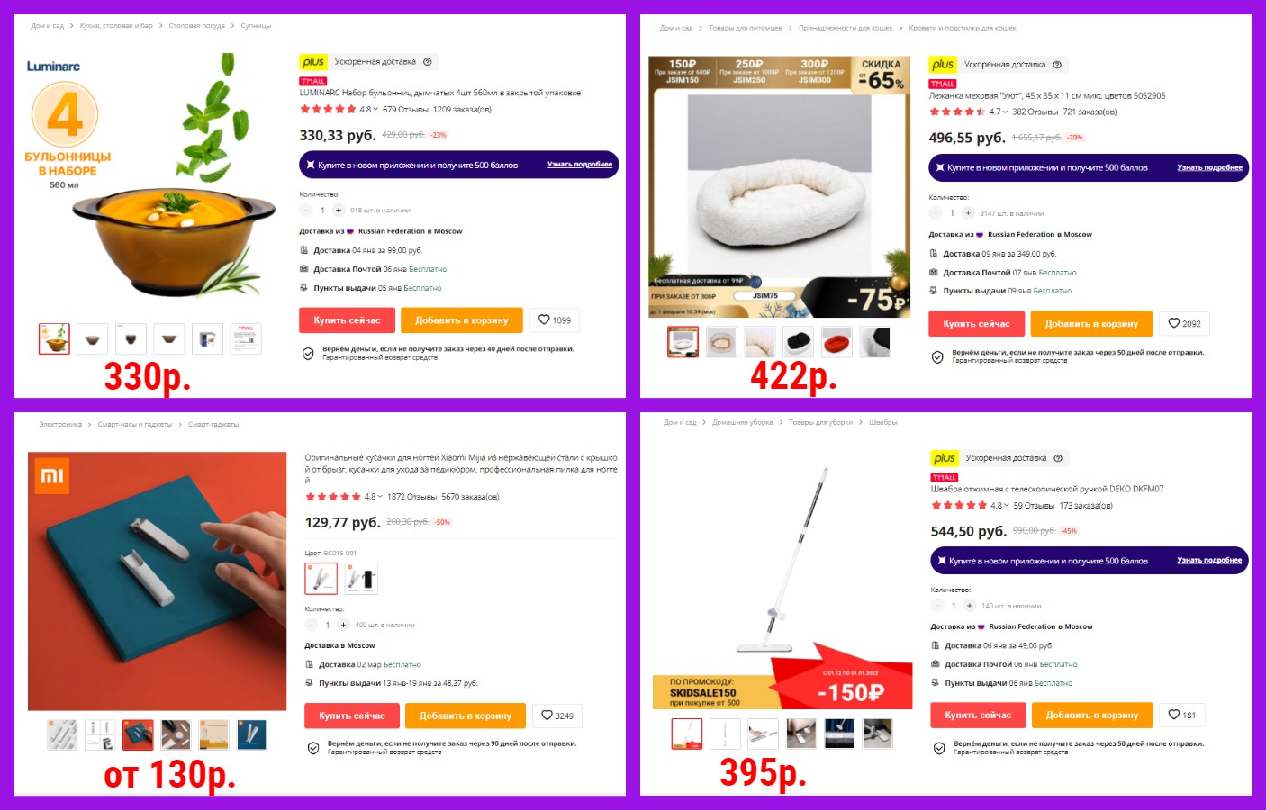1266x810 pixels.
Task: Select second color variant for Xiaomi clippers
Action: click(x=362, y=579)
